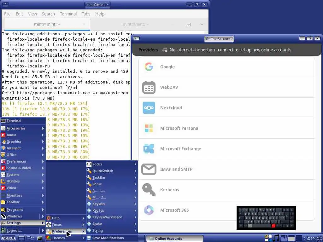Click the IMAP and SMTP envelope icon
323x242 pixels.
tap(149, 169)
